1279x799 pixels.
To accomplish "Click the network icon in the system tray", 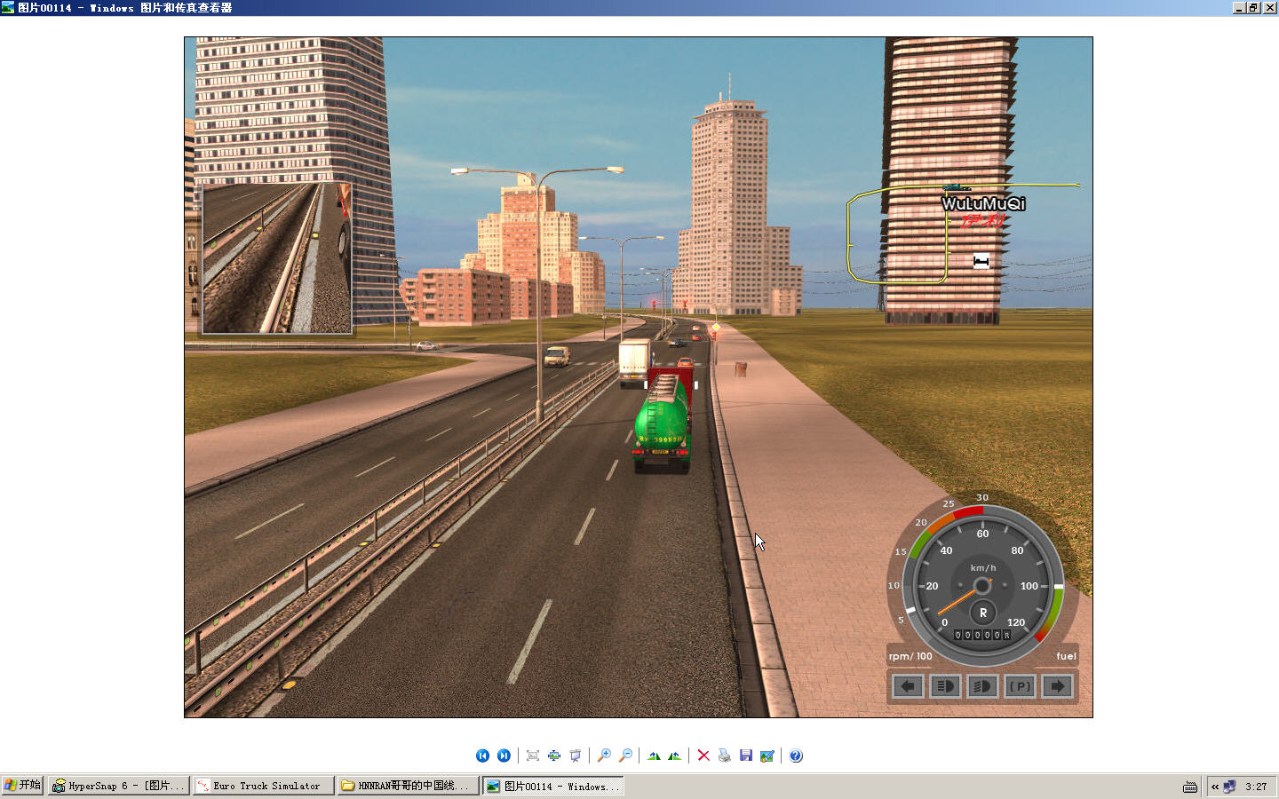I will click(1230, 787).
